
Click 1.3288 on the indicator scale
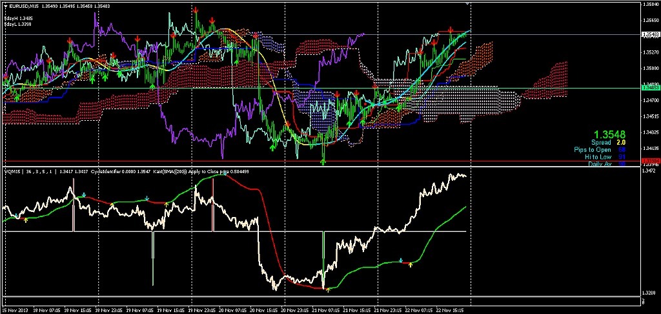648,293
